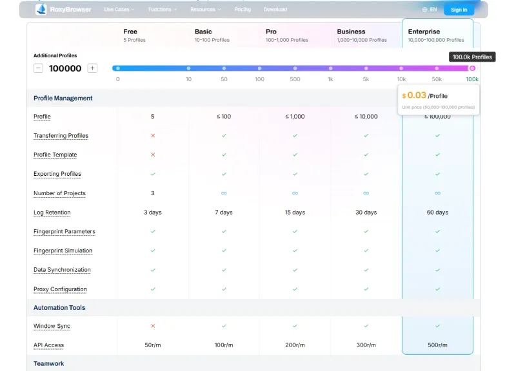
Task: Select the Pro plan column header
Action: point(287,35)
